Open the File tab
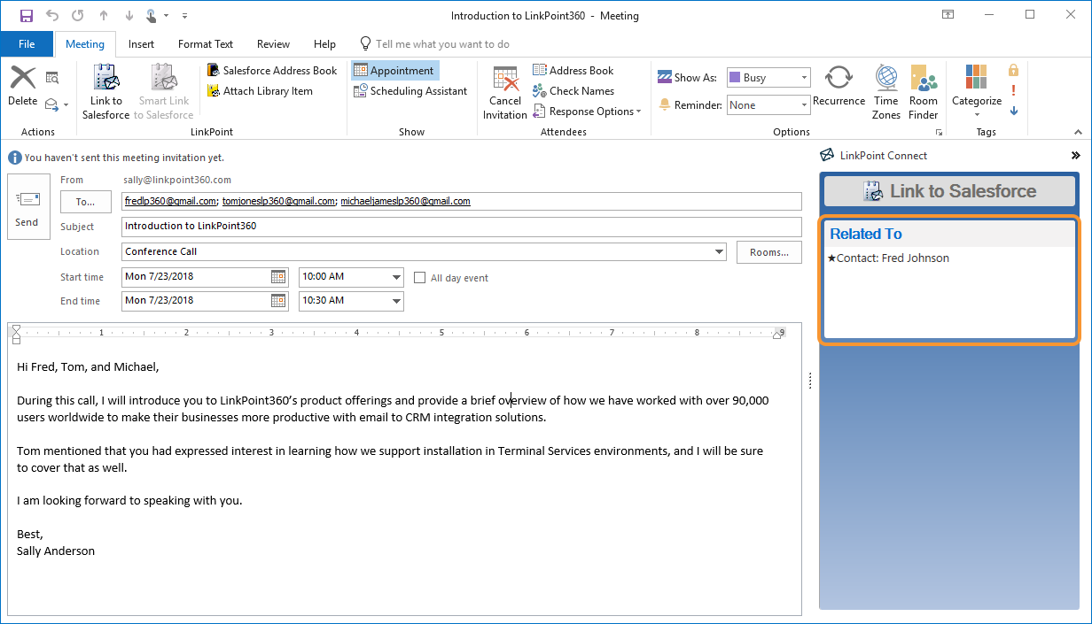This screenshot has width=1092, height=624. [27, 44]
